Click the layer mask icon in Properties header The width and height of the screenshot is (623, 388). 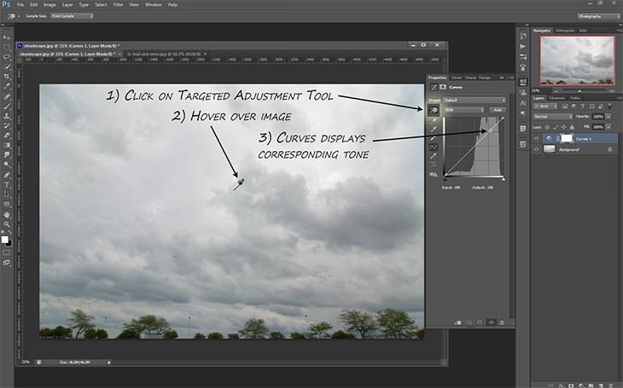(x=443, y=87)
